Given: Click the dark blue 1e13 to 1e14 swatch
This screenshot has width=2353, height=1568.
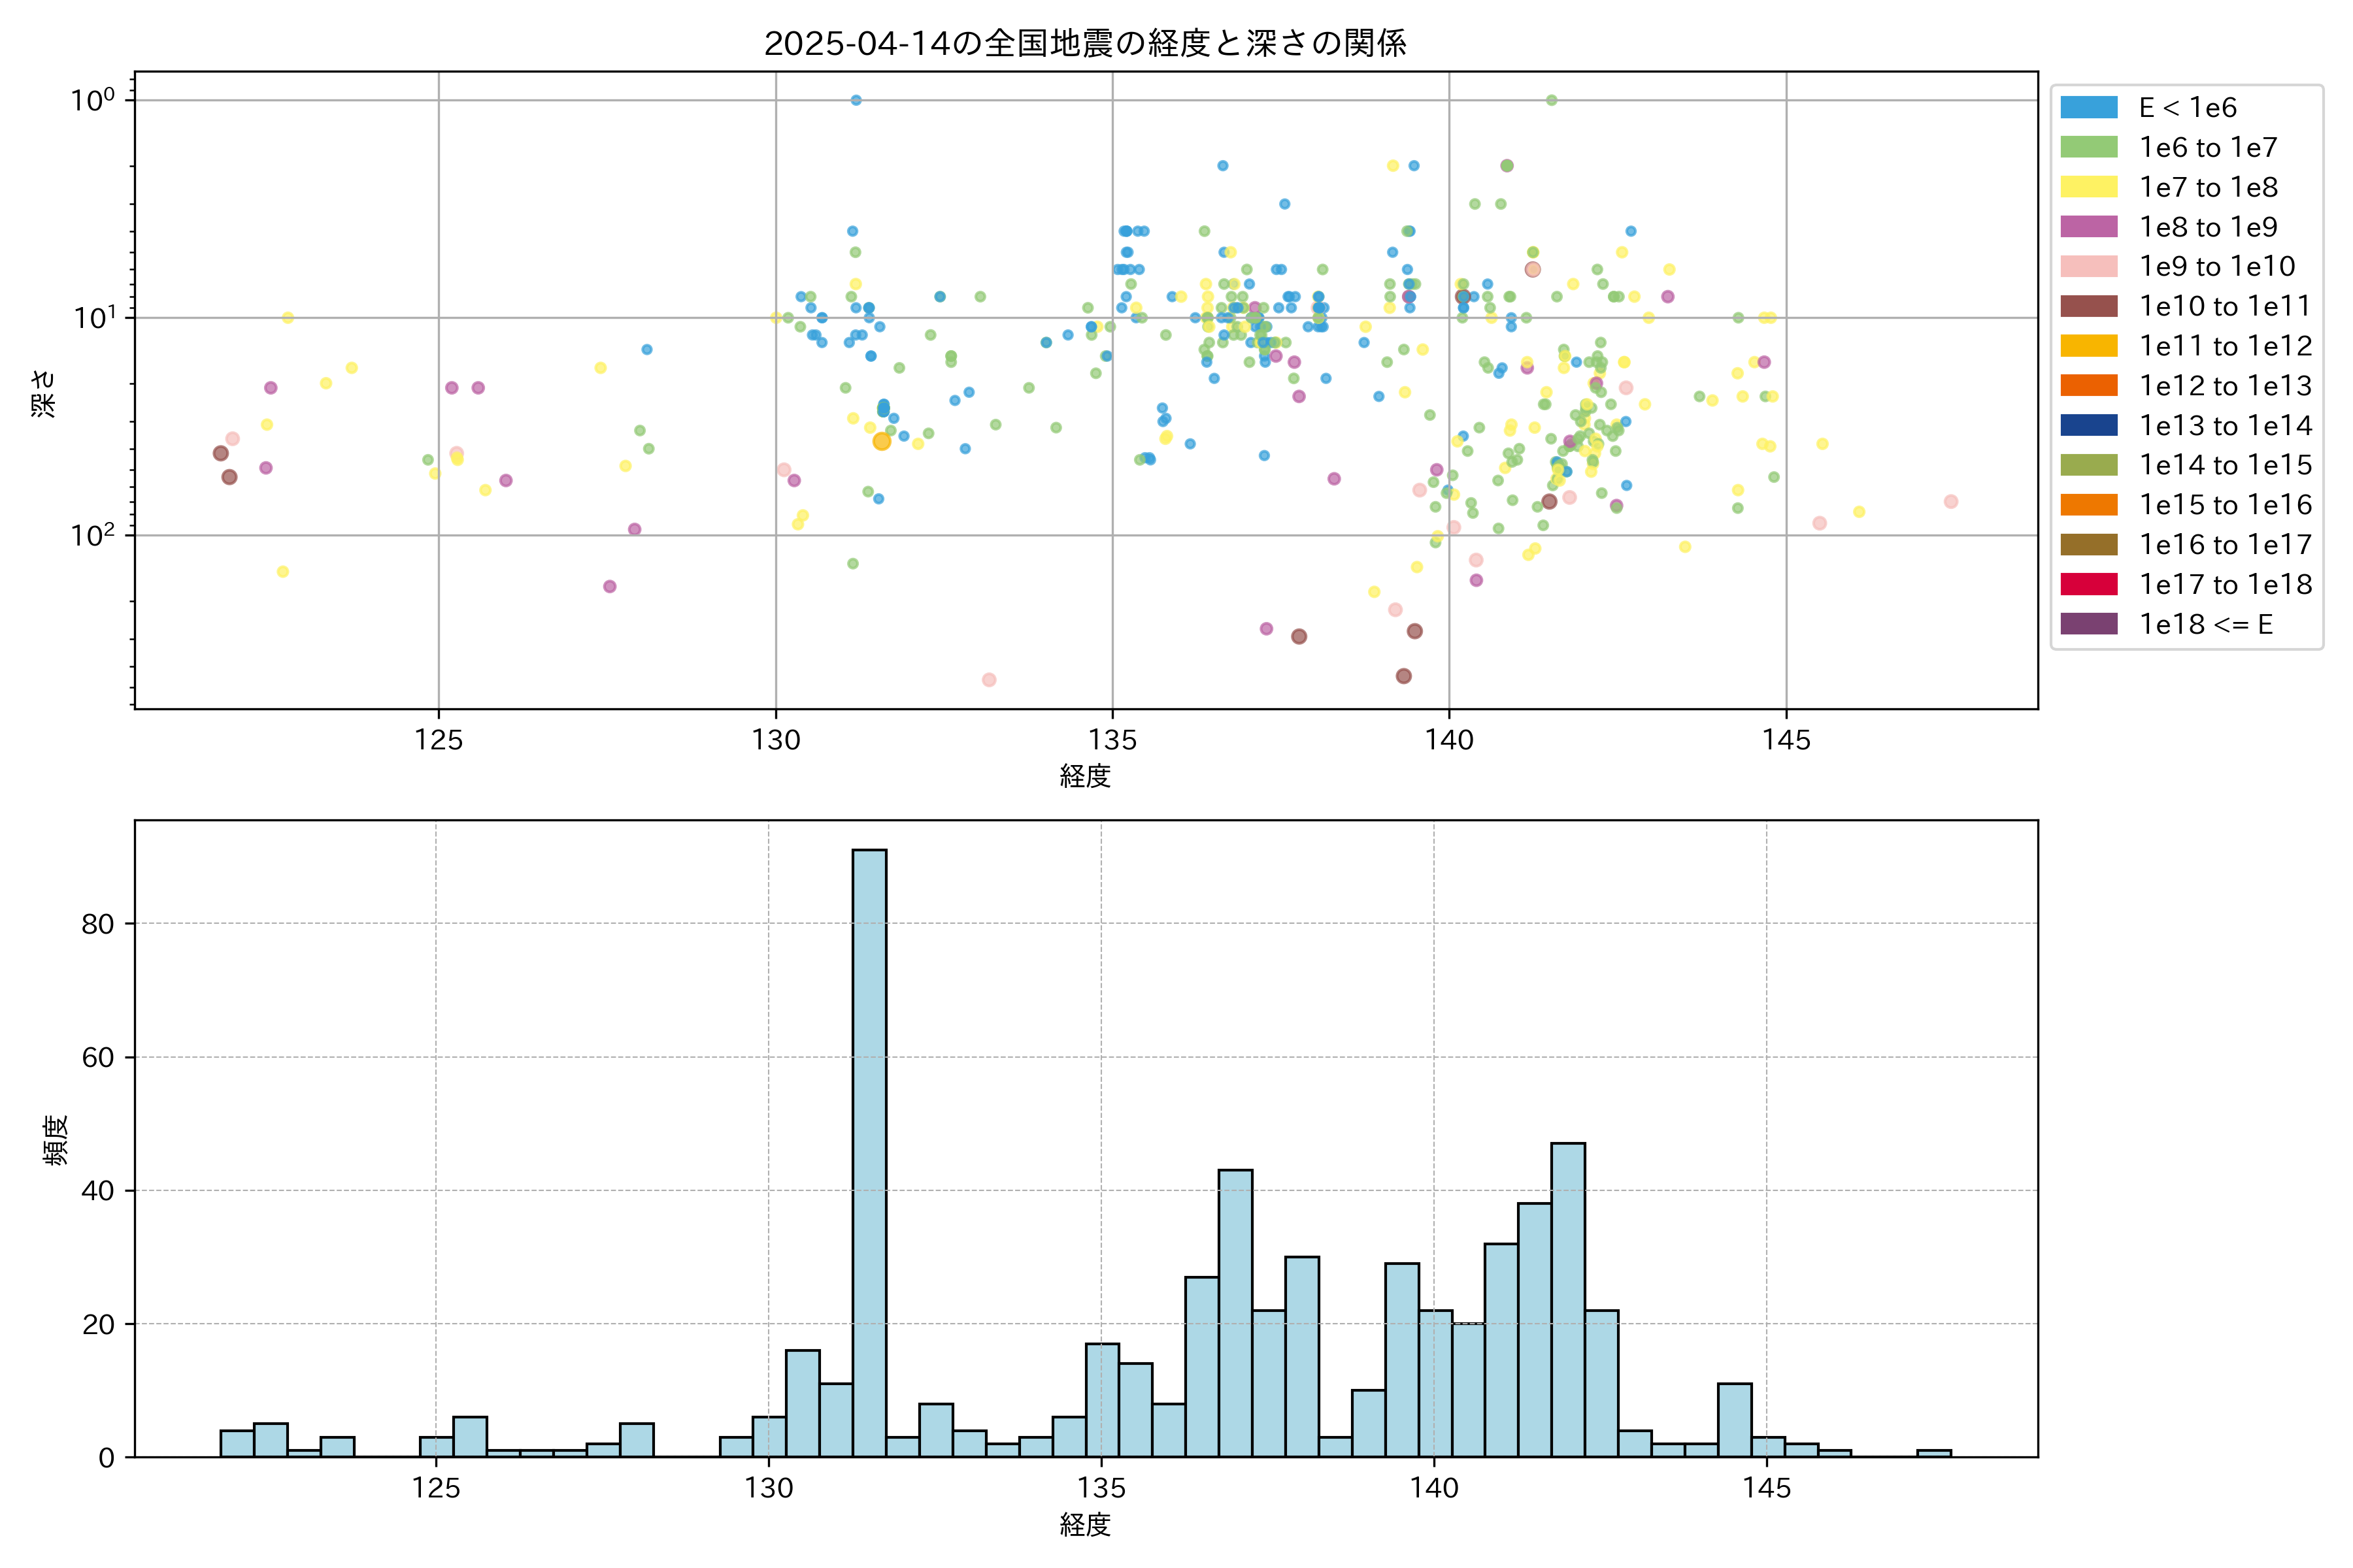Looking at the screenshot, I should click(x=2088, y=425).
